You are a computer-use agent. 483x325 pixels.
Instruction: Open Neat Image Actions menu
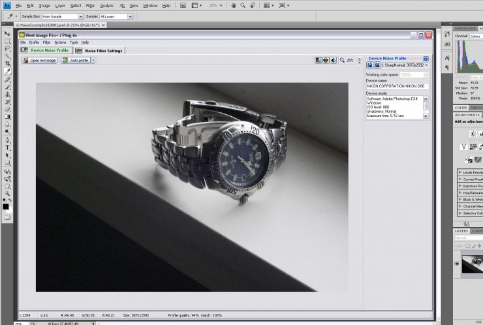coord(60,42)
